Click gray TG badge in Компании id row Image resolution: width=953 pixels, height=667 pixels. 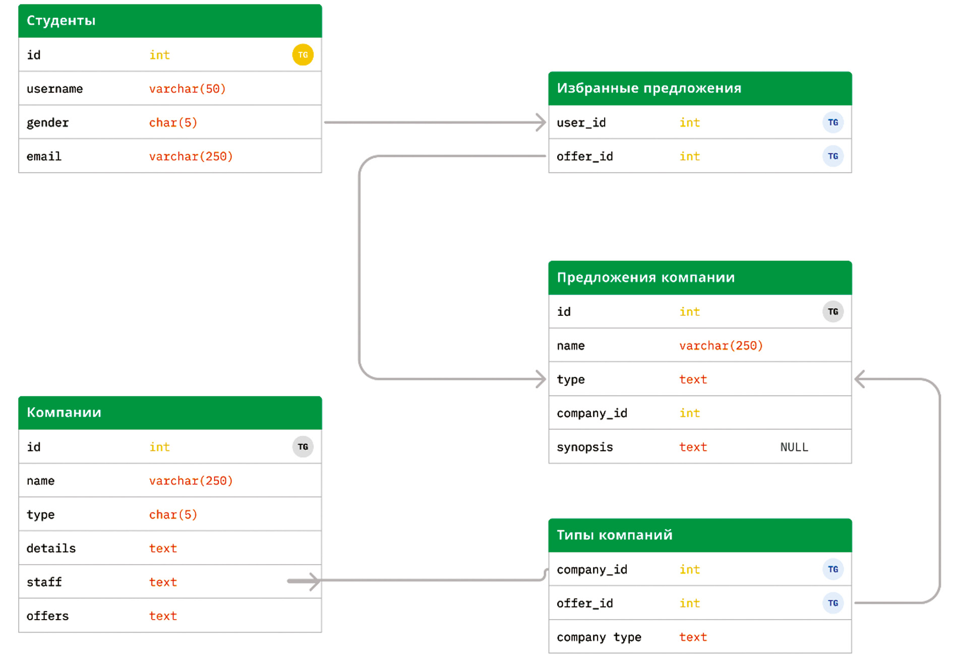point(303,447)
